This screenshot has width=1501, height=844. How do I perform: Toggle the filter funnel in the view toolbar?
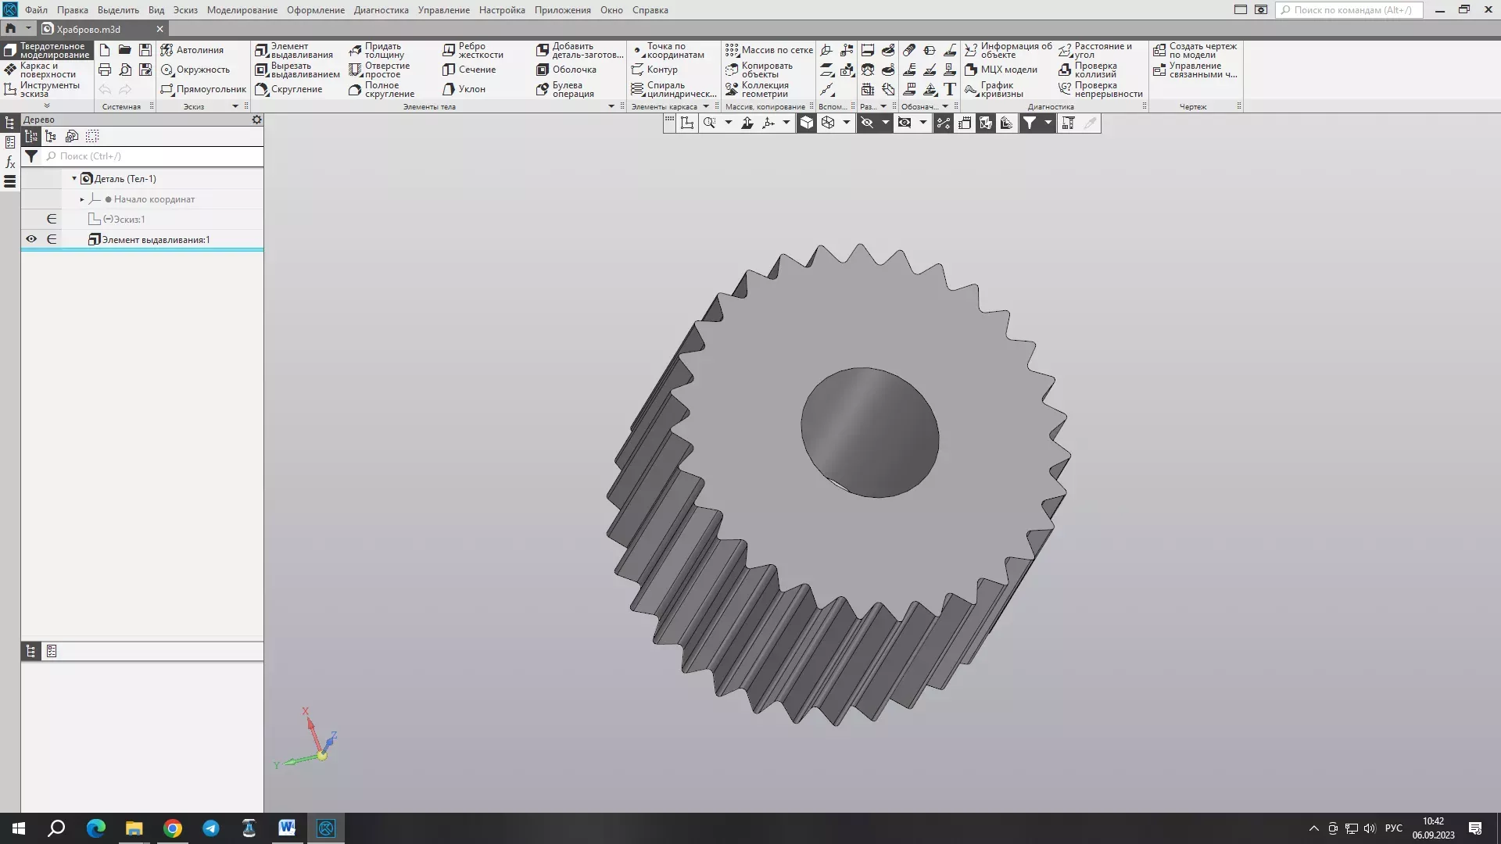[1030, 123]
